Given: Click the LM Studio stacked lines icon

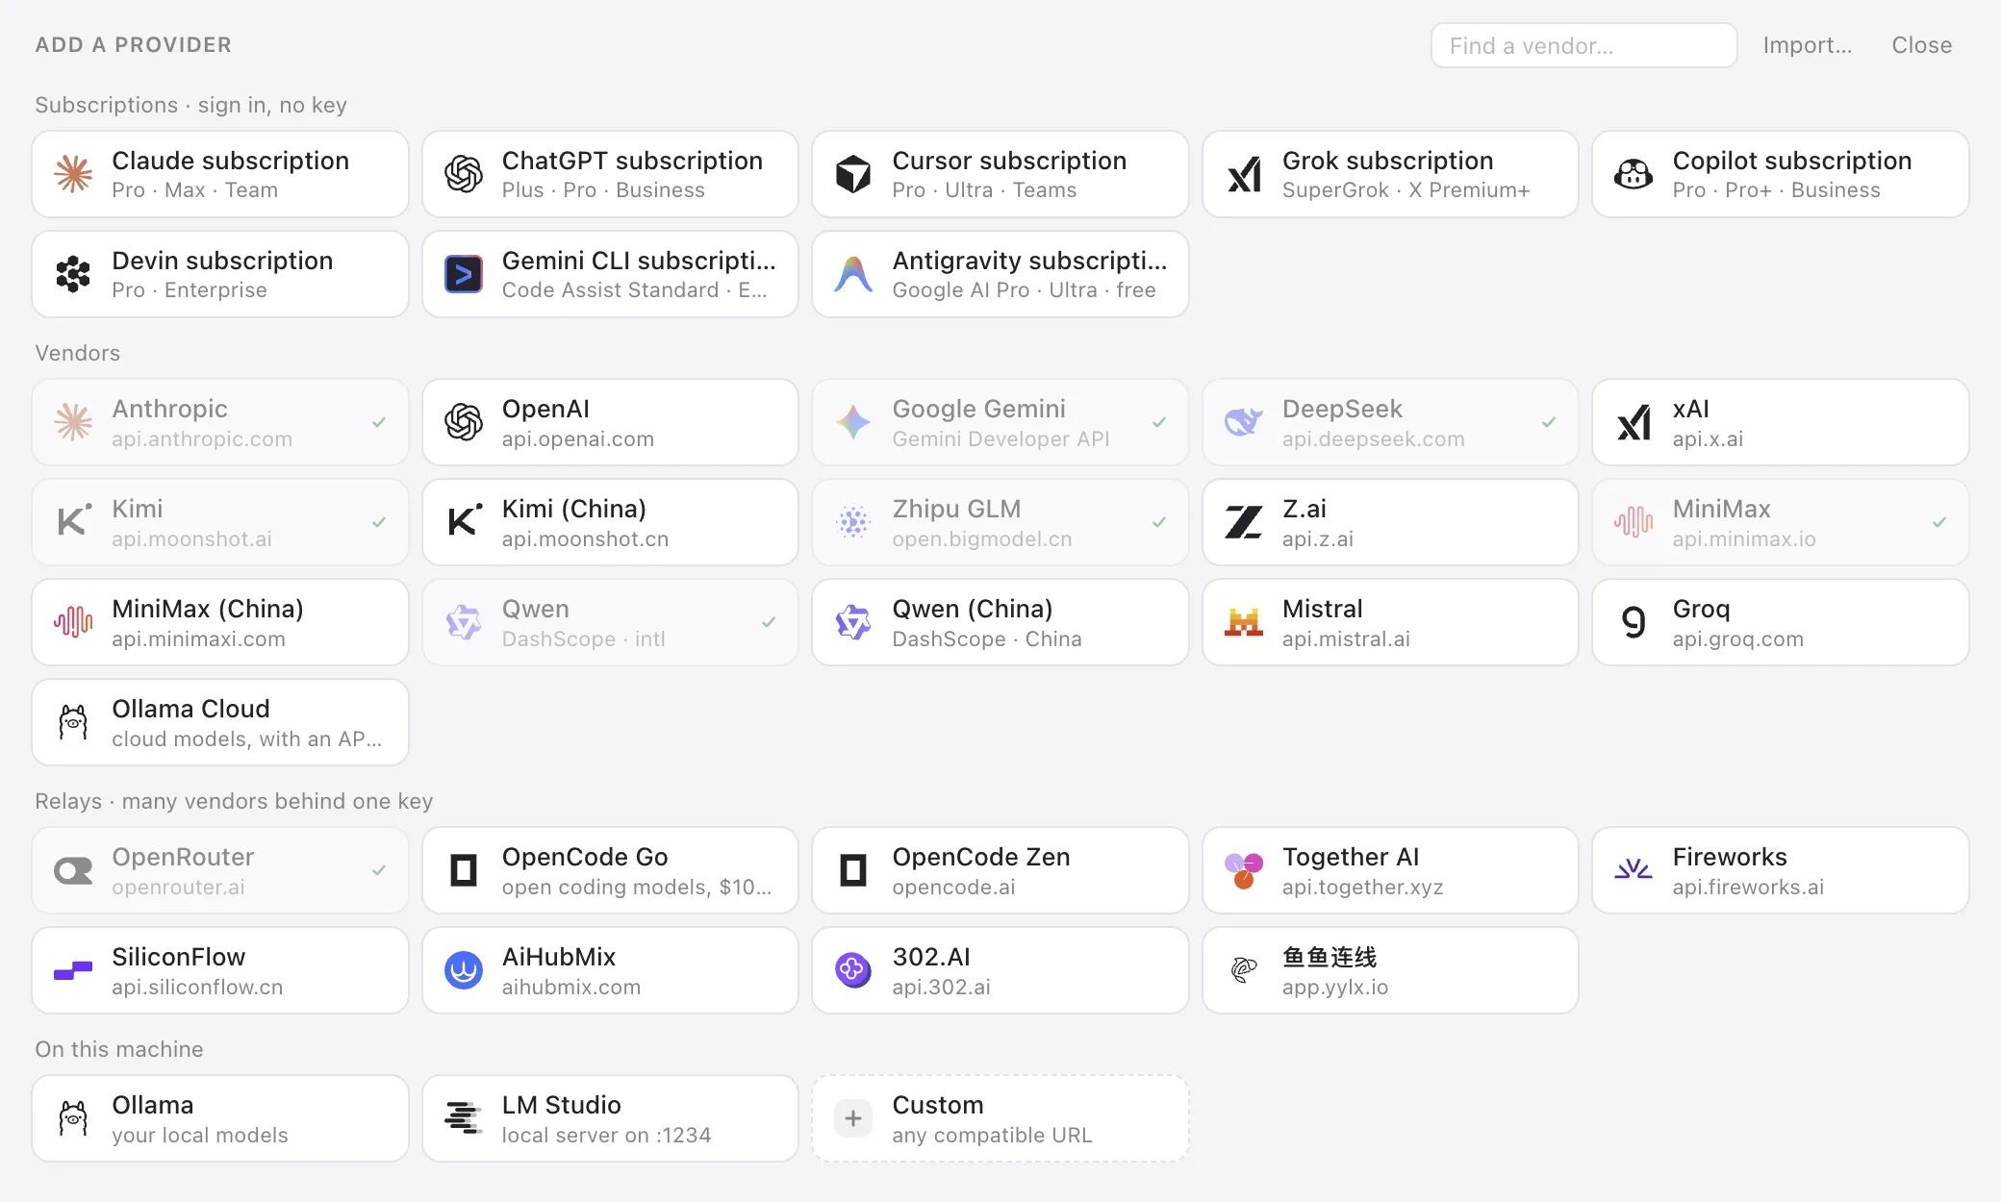Looking at the screenshot, I should 464,1118.
